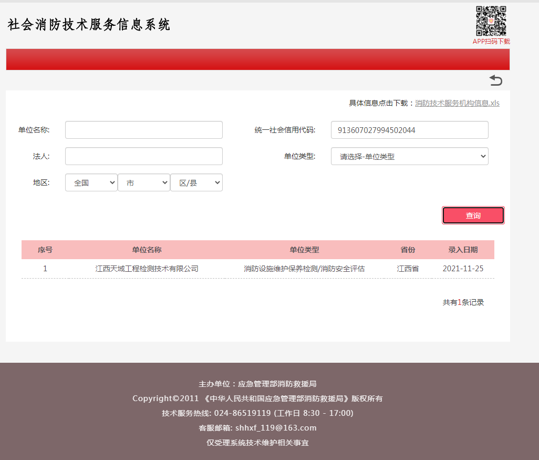Click the 省份 column header
This screenshot has width=539, height=460.
point(408,250)
